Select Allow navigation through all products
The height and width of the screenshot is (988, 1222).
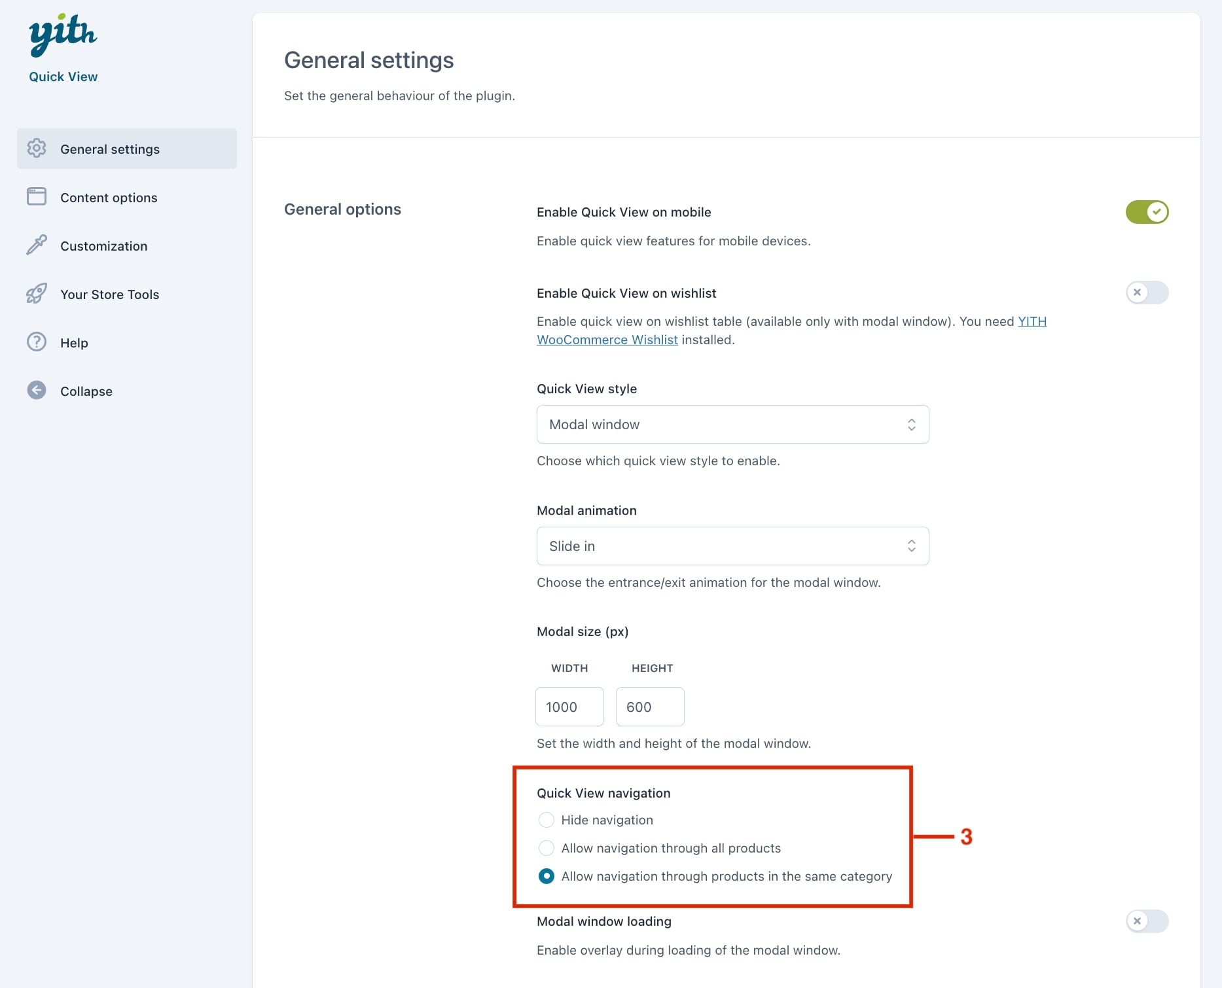547,848
